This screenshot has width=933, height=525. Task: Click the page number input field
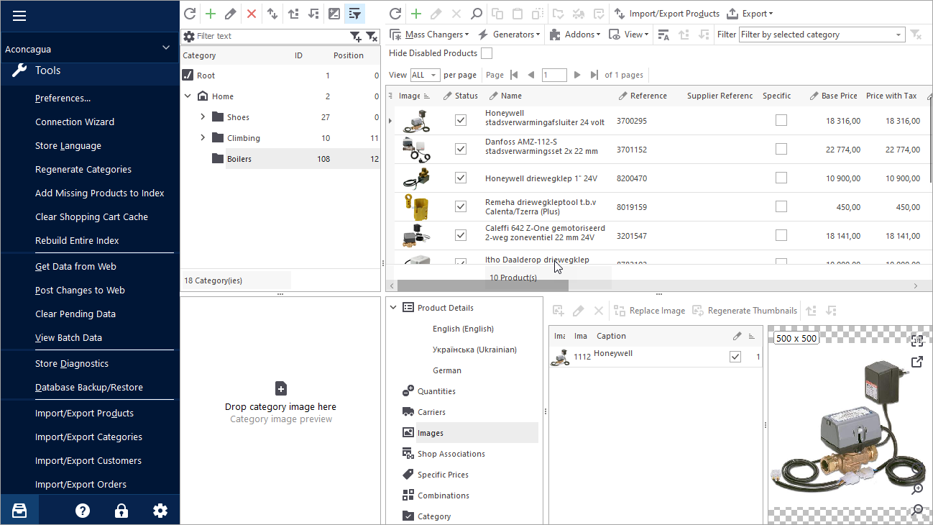[554, 75]
